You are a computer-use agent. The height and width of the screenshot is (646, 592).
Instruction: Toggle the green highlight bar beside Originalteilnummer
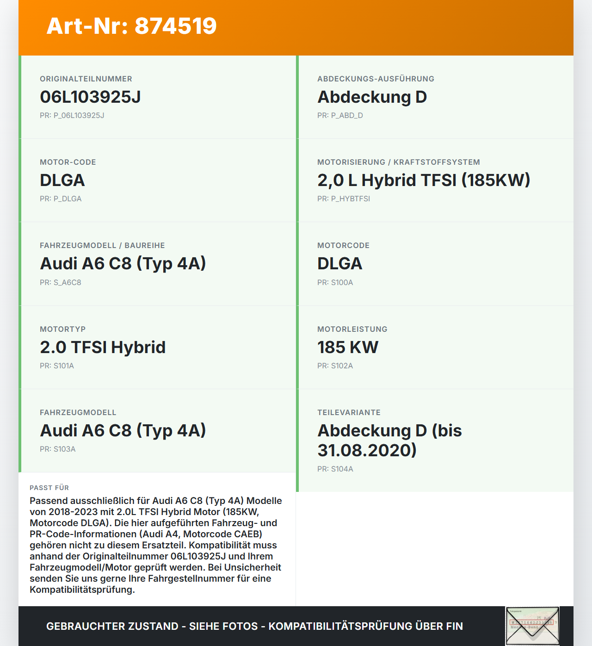click(19, 97)
